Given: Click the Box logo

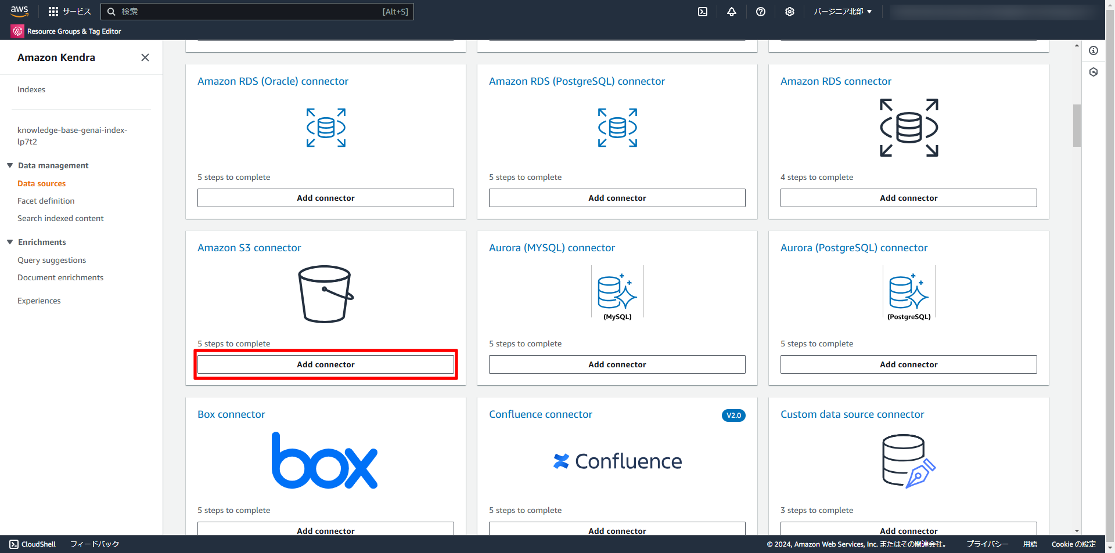Looking at the screenshot, I should coord(325,460).
